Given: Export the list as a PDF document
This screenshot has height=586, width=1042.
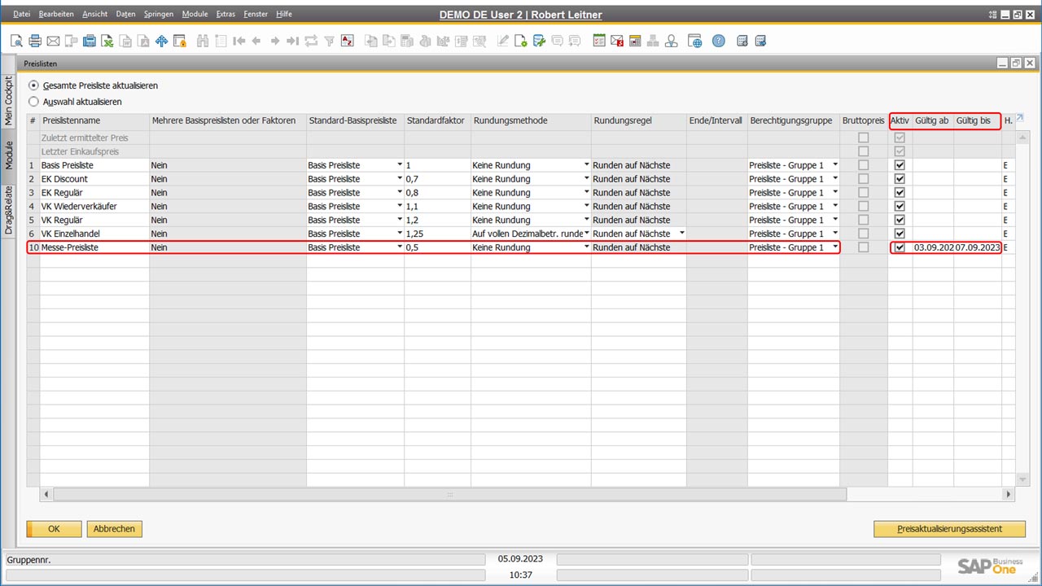Looking at the screenshot, I should (142, 41).
